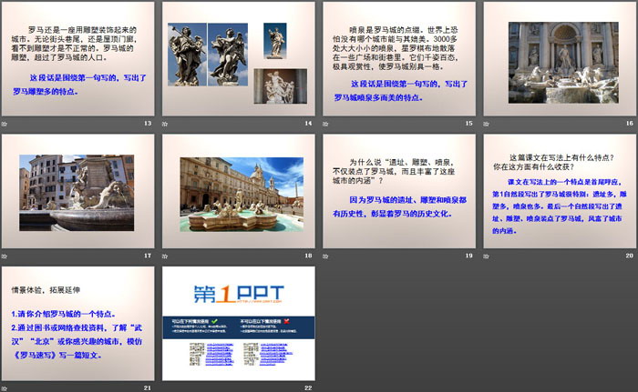This screenshot has width=638, height=392.
Task: Select slide 15 about Rome's fountains text
Action: pos(399,59)
